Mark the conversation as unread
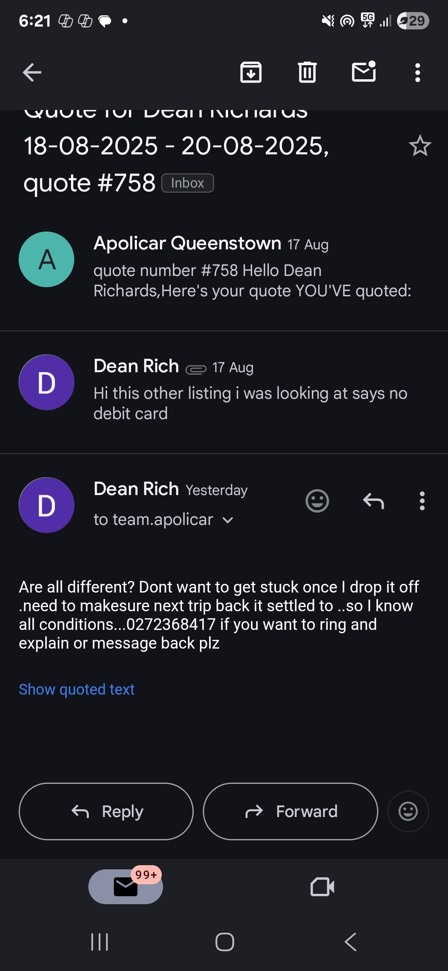 click(364, 72)
